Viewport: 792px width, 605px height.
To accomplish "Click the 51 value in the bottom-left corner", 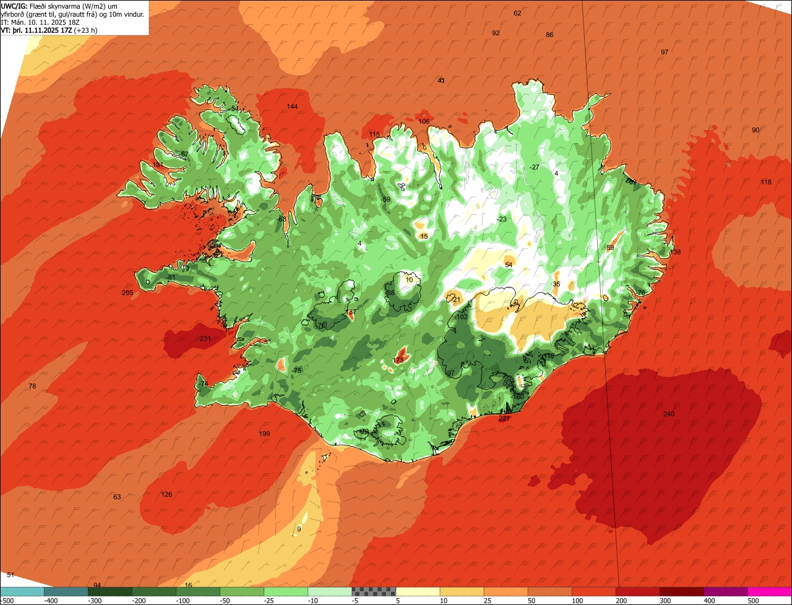I will click(x=10, y=575).
